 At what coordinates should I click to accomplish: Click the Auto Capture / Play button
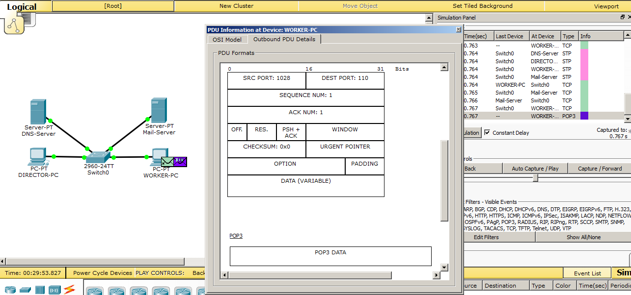535,169
